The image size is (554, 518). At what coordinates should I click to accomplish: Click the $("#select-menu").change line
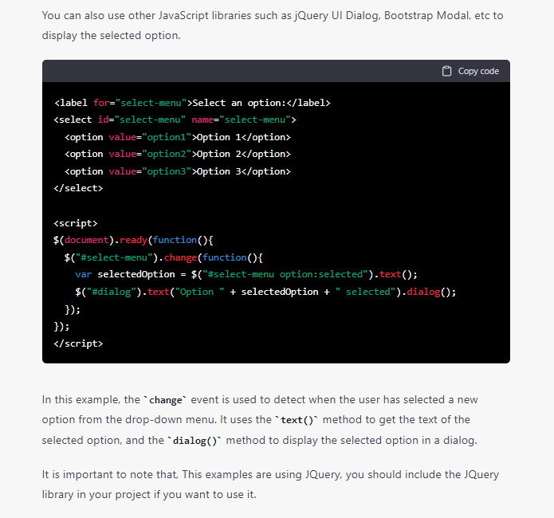coord(163,257)
